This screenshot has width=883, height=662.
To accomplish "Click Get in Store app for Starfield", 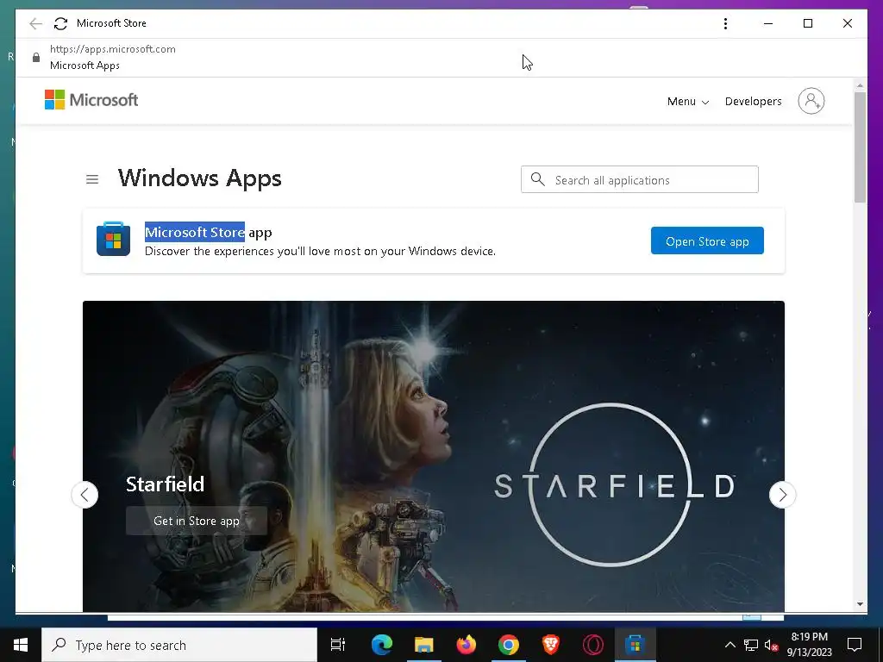I will click(197, 521).
